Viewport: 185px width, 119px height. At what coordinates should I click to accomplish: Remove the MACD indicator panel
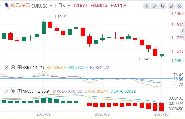(7, 91)
